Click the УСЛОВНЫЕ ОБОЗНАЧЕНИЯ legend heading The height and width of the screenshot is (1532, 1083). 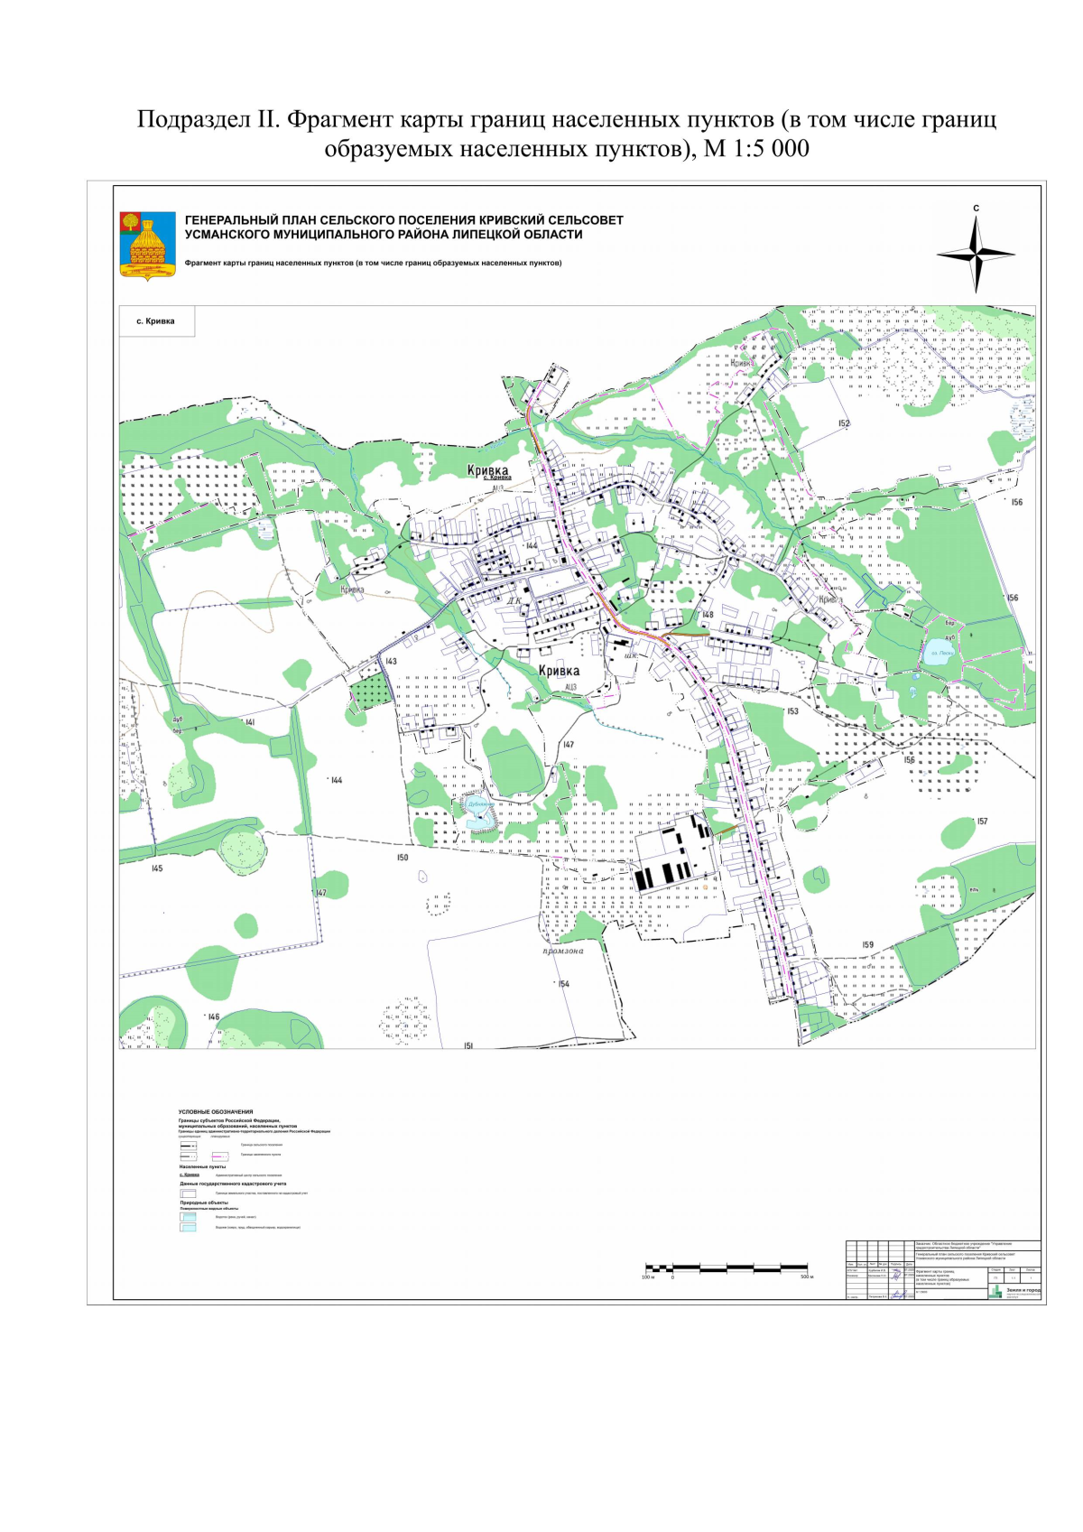coord(216,1112)
